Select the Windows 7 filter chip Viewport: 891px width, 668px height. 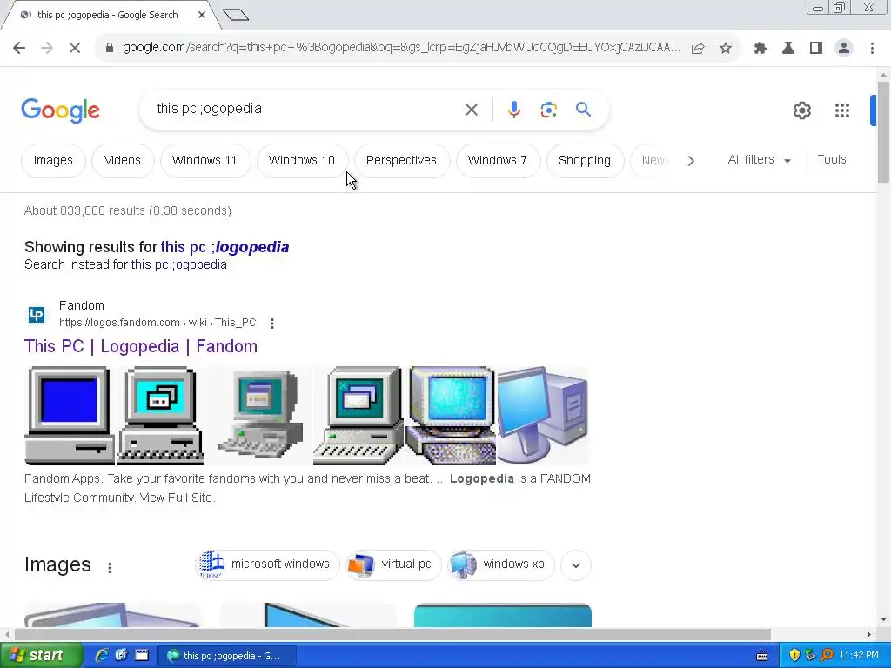pos(497,161)
